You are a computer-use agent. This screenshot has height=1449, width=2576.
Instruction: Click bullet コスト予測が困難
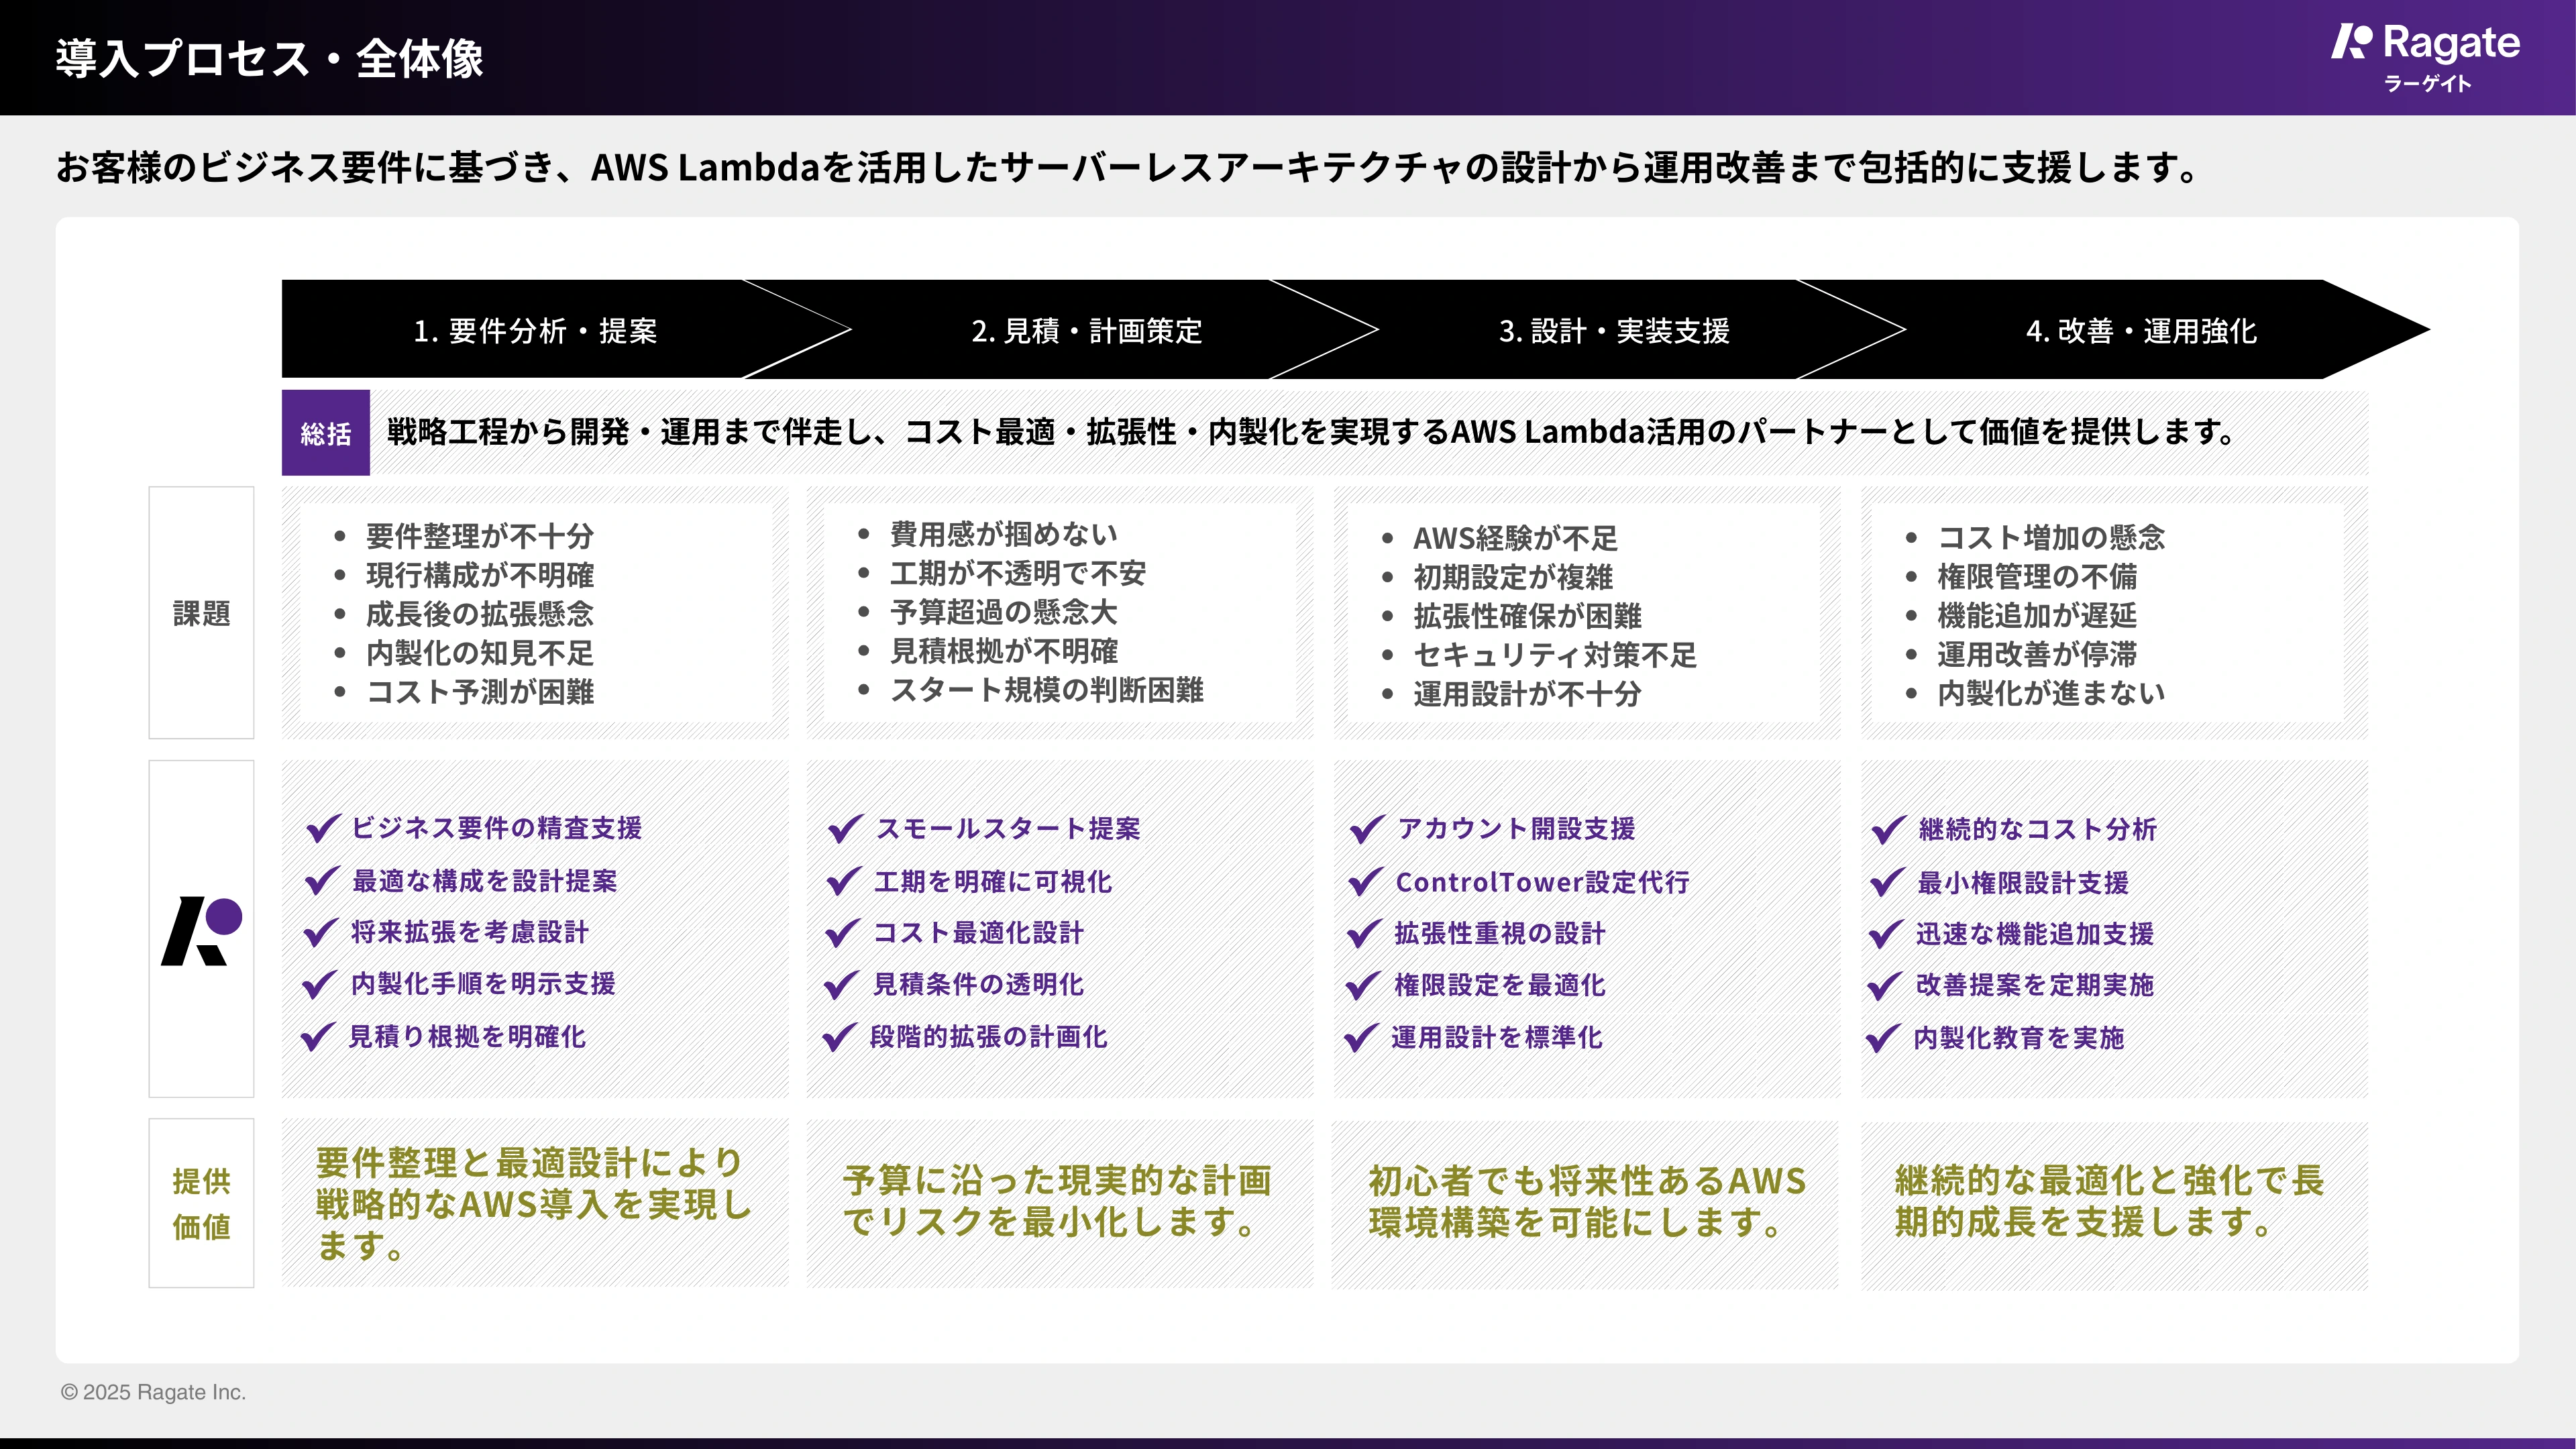(x=480, y=692)
